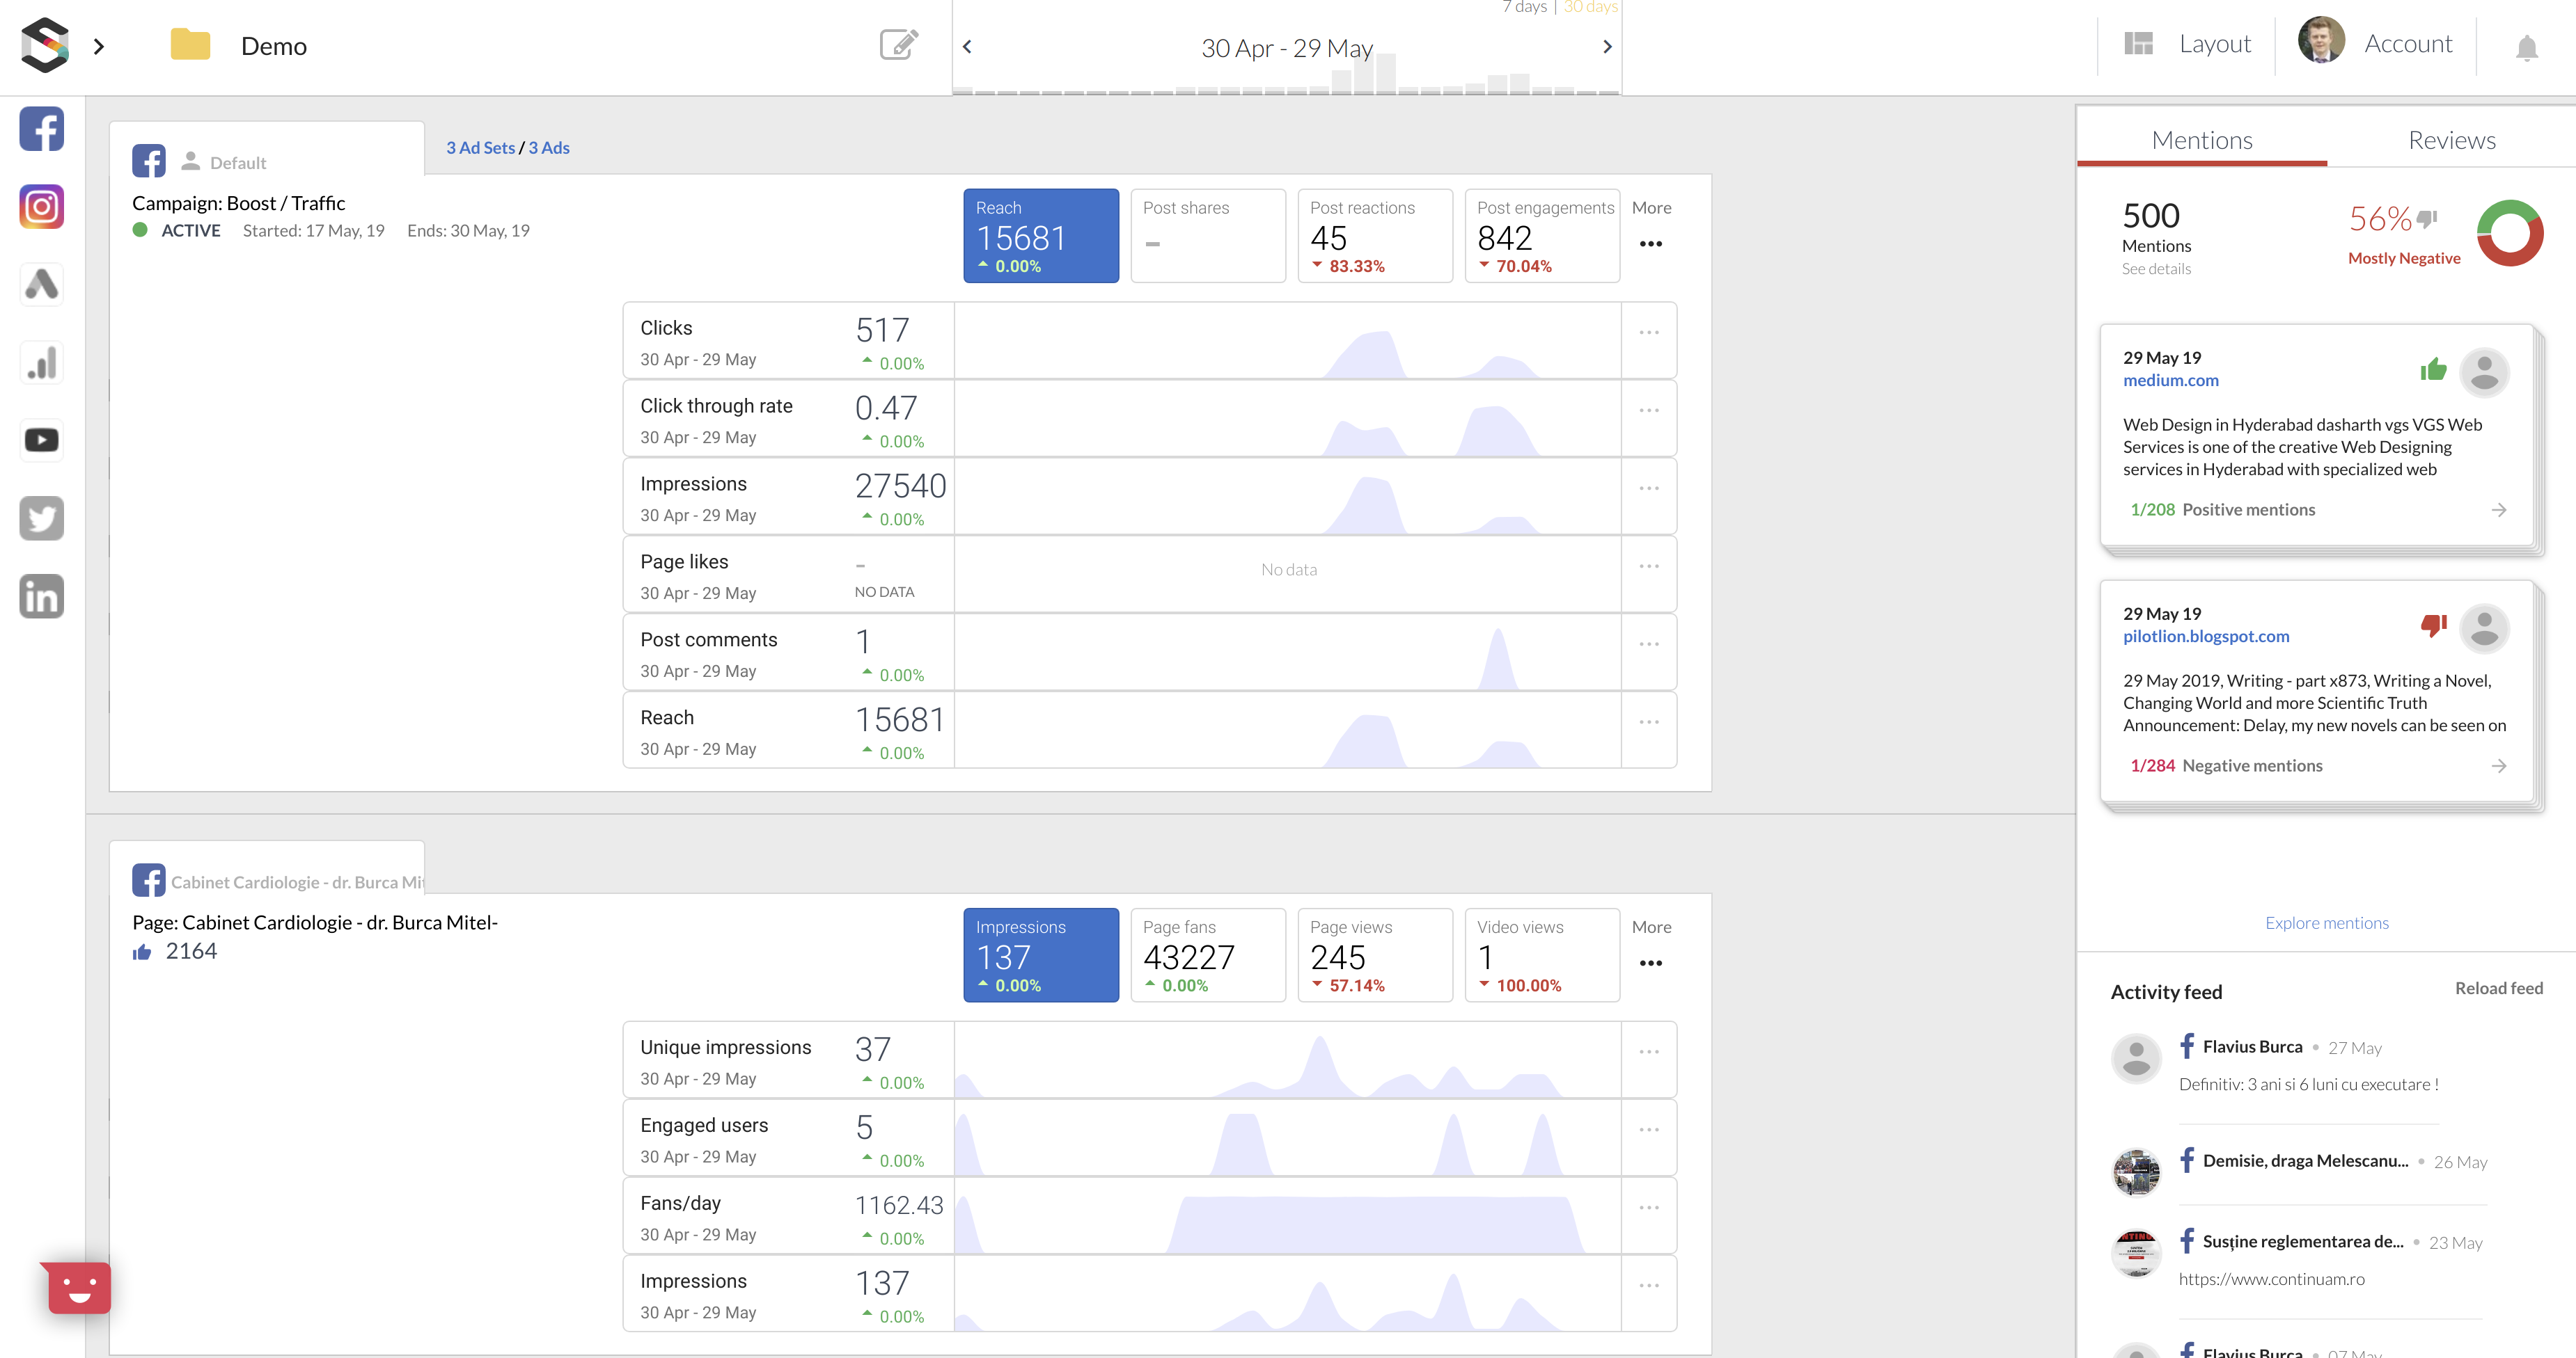Screen dimensions: 2576x1358
Task: Open the Facebook section in sidebar
Action: click(x=41, y=129)
